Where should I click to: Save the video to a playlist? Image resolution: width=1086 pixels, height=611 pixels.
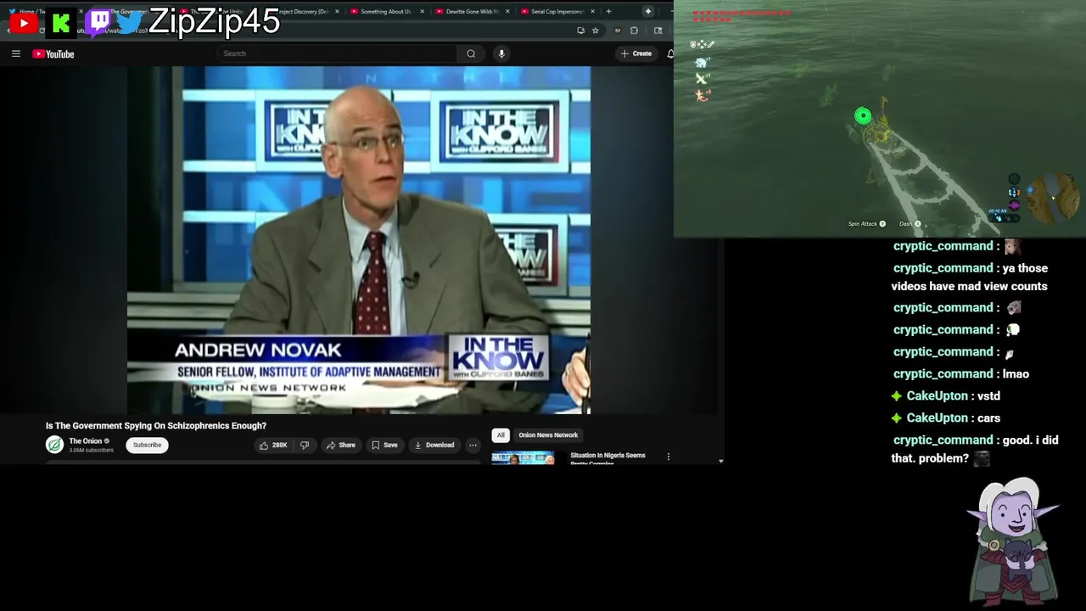pyautogui.click(x=384, y=445)
